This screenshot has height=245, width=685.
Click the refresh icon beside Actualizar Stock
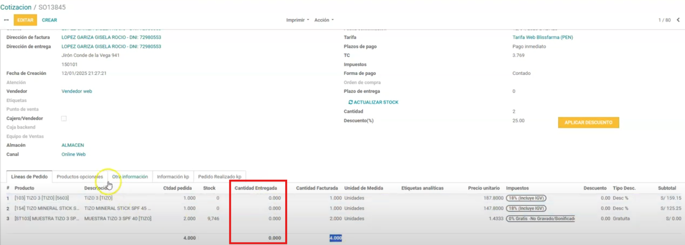coord(350,102)
